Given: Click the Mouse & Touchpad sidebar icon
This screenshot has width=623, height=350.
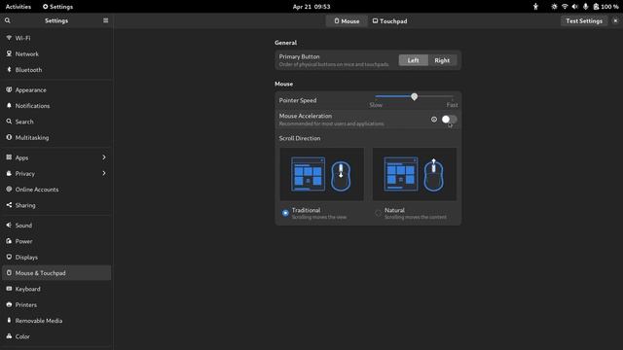Looking at the screenshot, I should 9,273.
